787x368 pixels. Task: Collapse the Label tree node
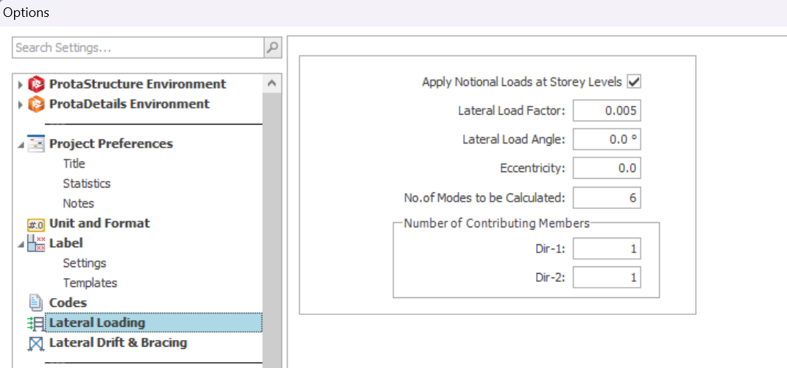[21, 244]
